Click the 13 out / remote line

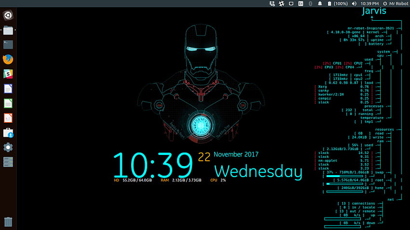[355, 211]
